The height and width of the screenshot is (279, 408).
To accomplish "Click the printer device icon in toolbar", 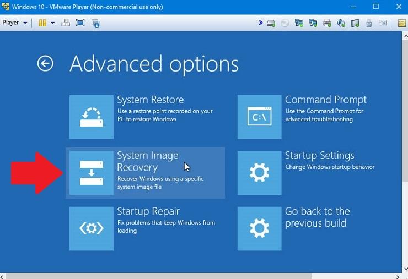I will click(x=327, y=23).
